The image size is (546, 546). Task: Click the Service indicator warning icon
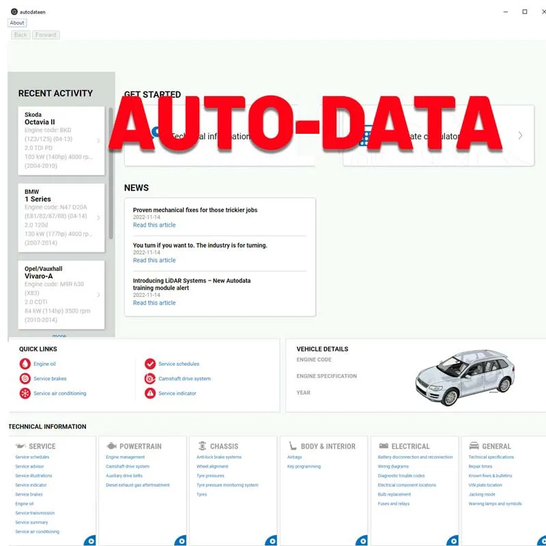coord(150,394)
